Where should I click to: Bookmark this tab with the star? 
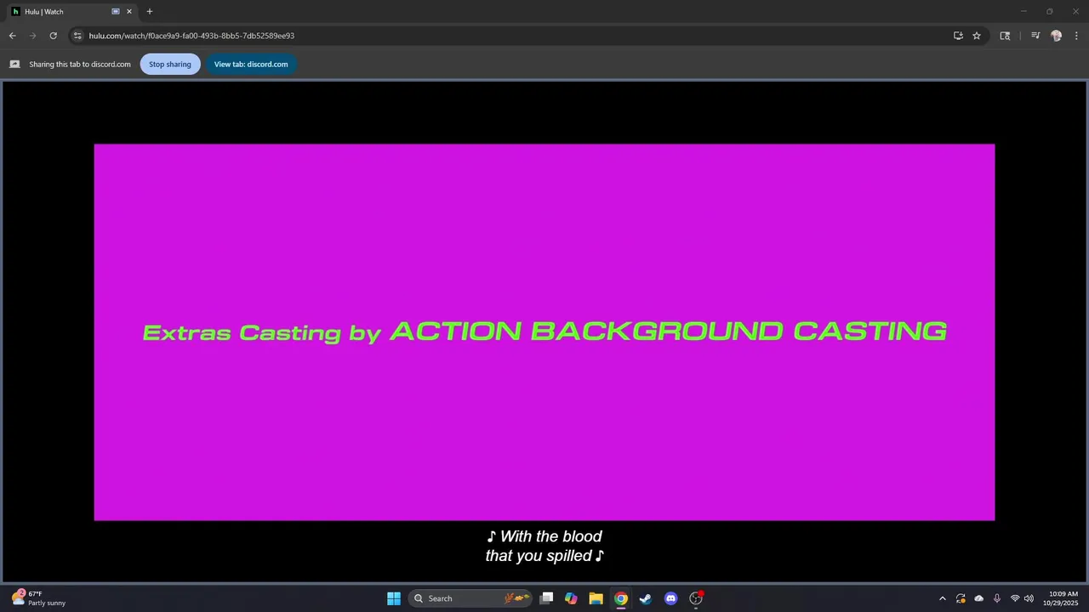tap(977, 36)
